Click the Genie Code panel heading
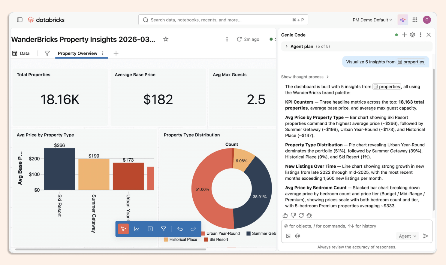Viewport: 446px width, 265px height. click(x=293, y=35)
